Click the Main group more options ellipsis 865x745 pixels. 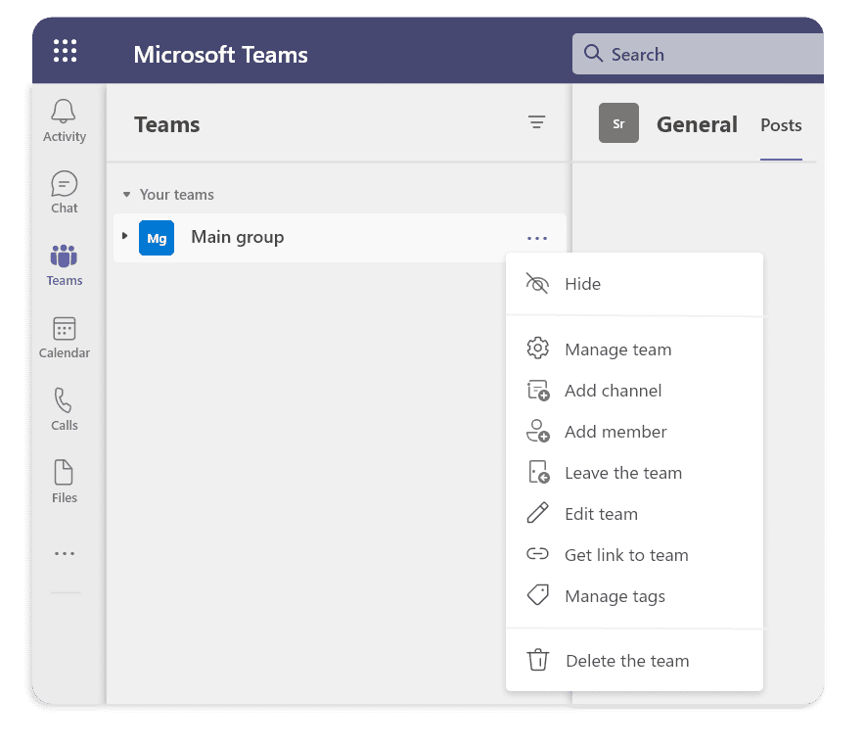(536, 238)
